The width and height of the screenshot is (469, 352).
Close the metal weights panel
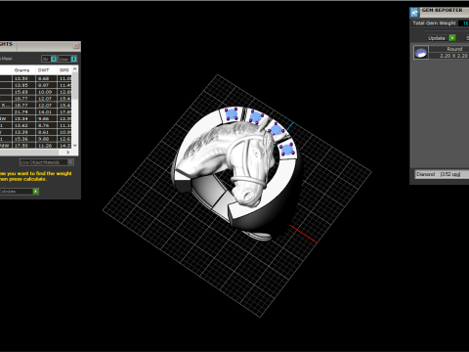coord(76,46)
